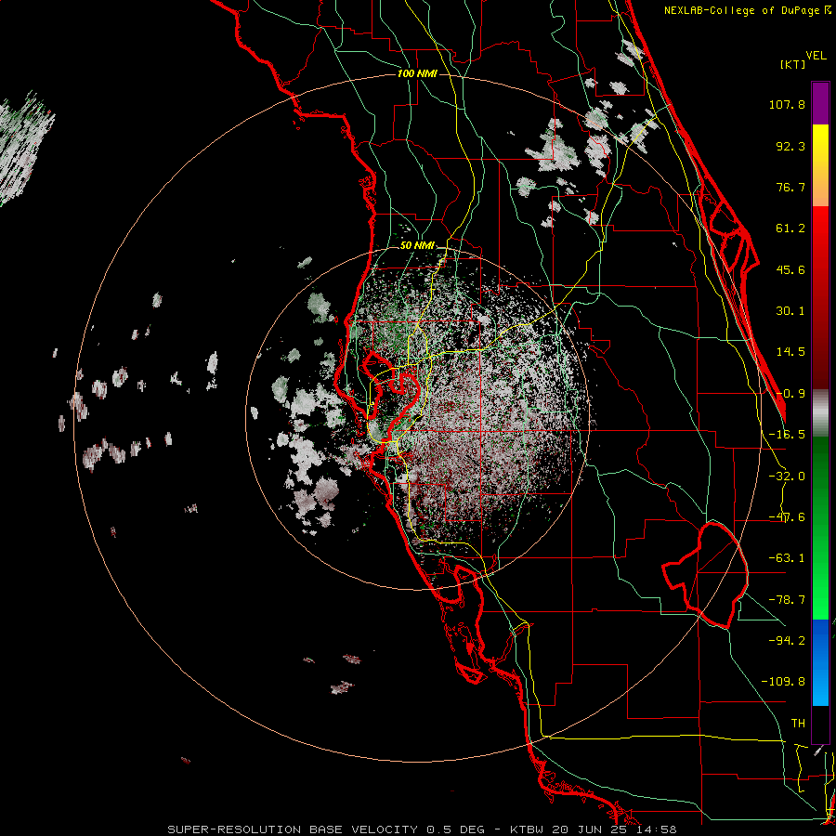
Task: Pick the yellow-orange segment of the color bar
Action: point(820,165)
